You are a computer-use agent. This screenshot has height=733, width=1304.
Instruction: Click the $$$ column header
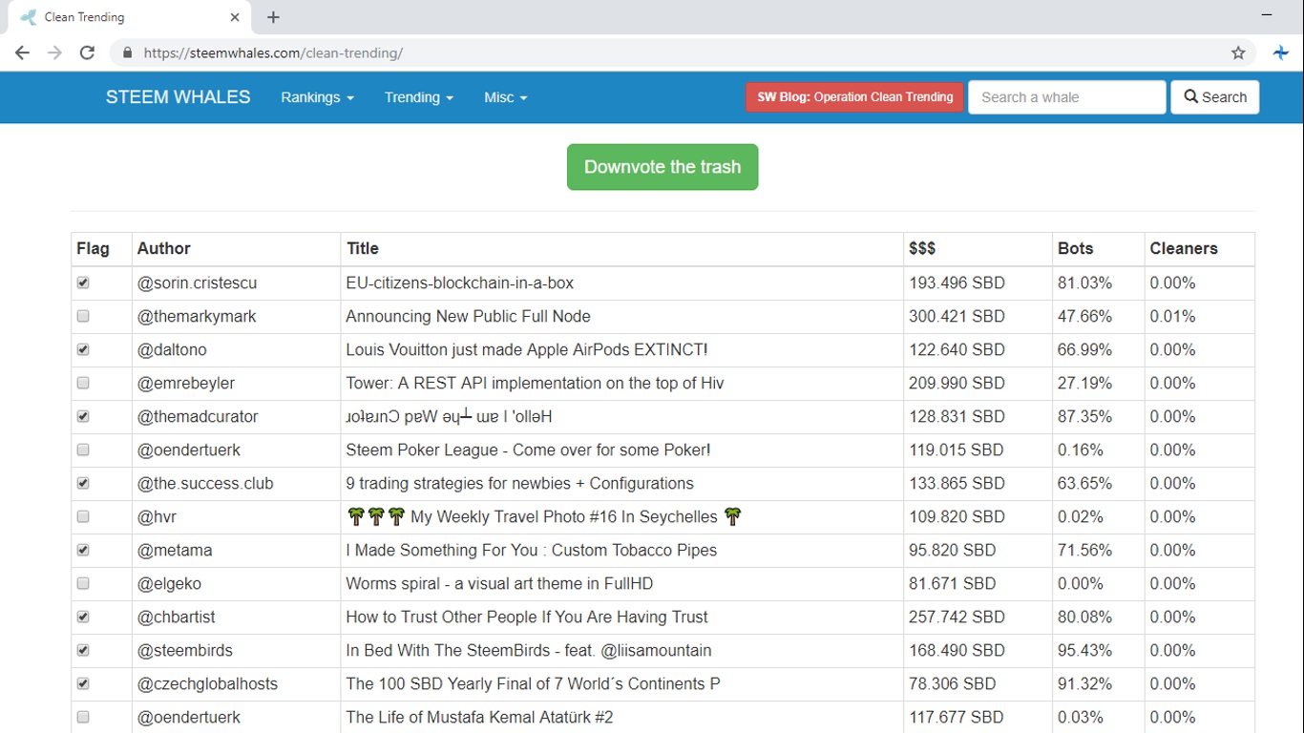(x=922, y=248)
